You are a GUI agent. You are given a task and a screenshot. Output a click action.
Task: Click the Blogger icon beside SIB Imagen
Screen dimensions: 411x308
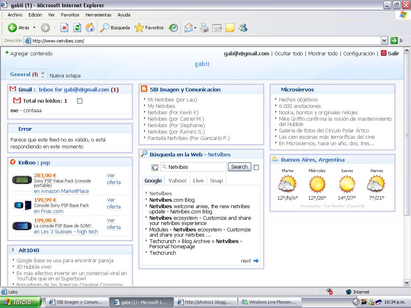[144, 89]
